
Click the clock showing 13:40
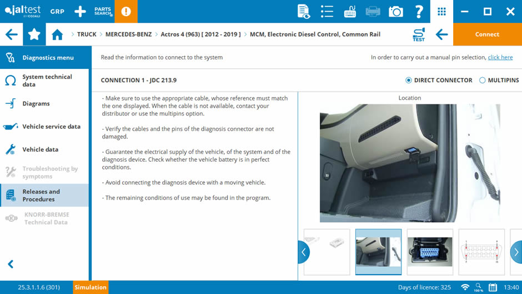tap(511, 287)
